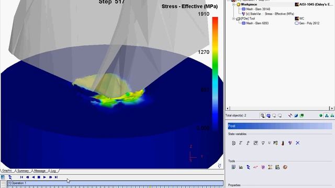This screenshot has height=188, width=335.
Task: Open the Graph load-stroke chart tool
Action: (x=241, y=167)
